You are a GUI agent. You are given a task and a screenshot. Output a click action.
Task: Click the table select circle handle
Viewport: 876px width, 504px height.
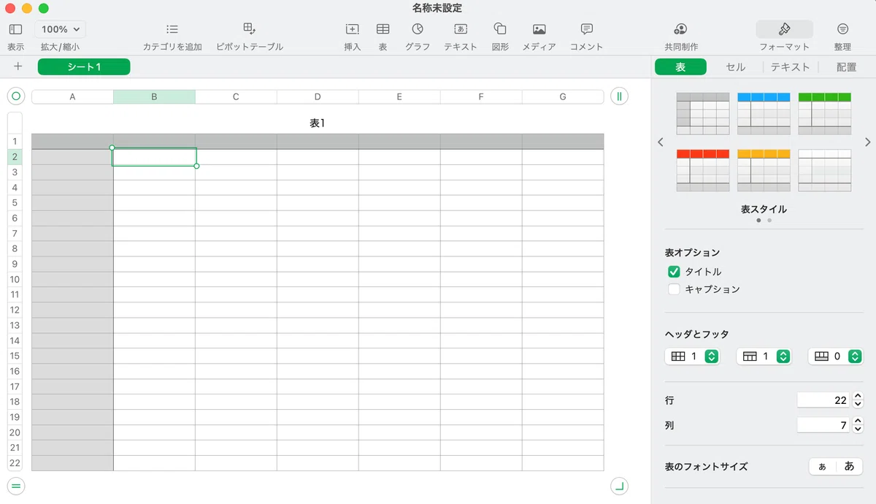tap(16, 96)
